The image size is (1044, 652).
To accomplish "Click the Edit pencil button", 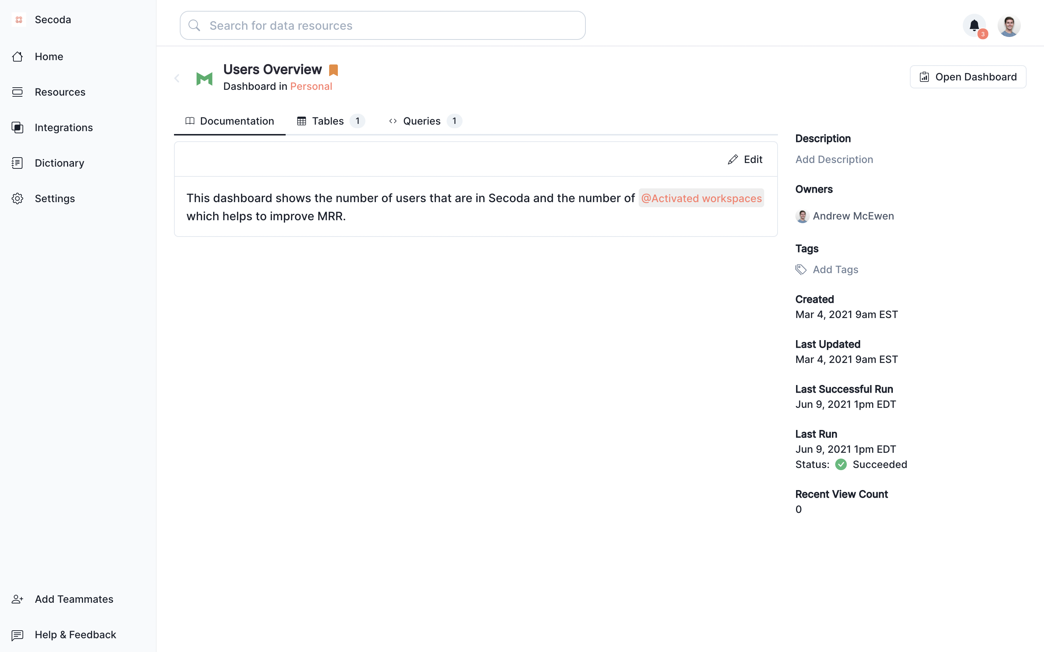I will pyautogui.click(x=745, y=159).
